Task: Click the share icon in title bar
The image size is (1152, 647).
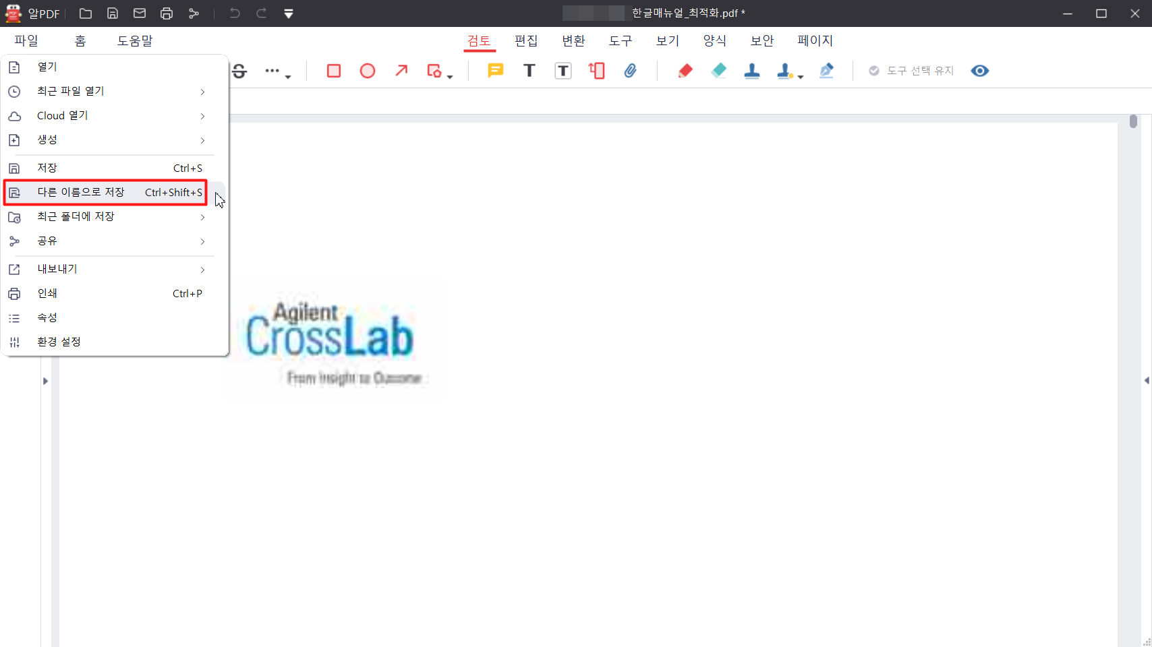Action: pos(194,13)
